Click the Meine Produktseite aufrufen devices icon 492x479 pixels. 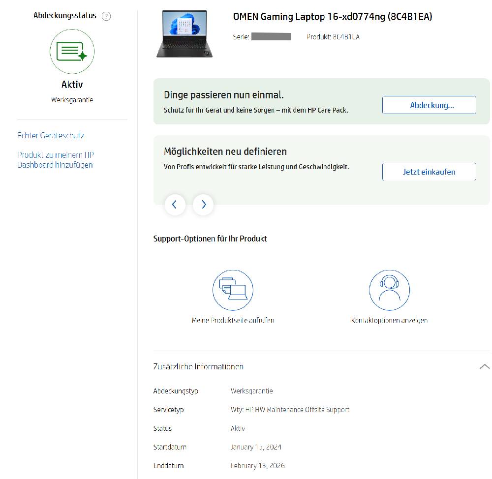pyautogui.click(x=233, y=290)
